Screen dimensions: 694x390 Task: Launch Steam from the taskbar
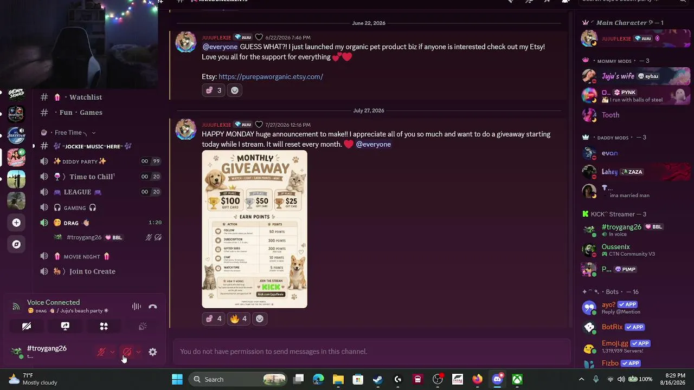coord(378,380)
